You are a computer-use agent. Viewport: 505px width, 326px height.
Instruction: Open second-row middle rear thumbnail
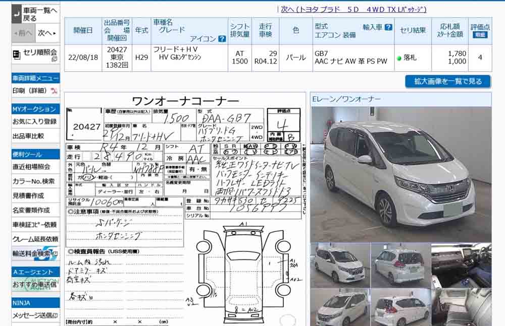pyautogui.click(x=400, y=307)
